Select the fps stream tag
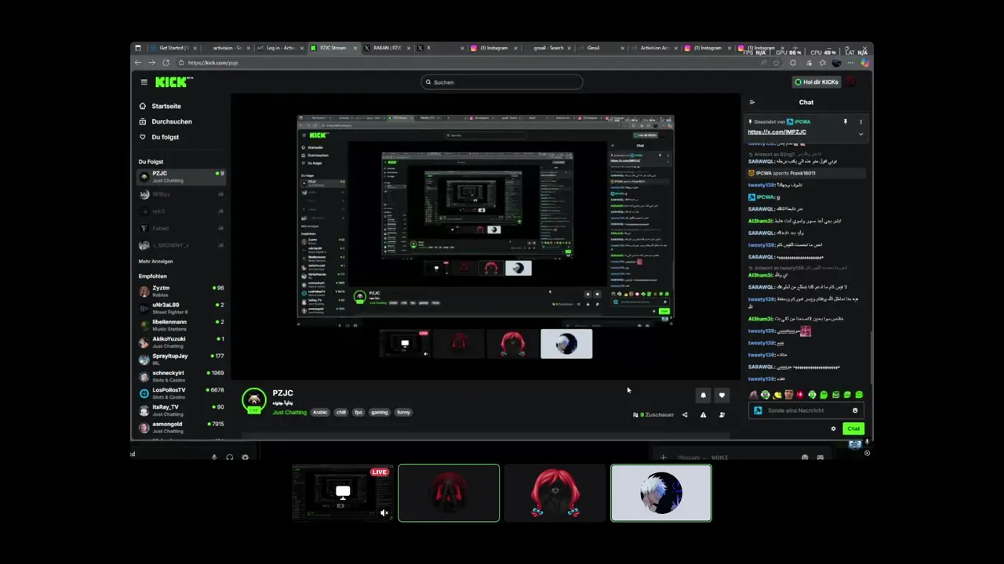 (358, 412)
